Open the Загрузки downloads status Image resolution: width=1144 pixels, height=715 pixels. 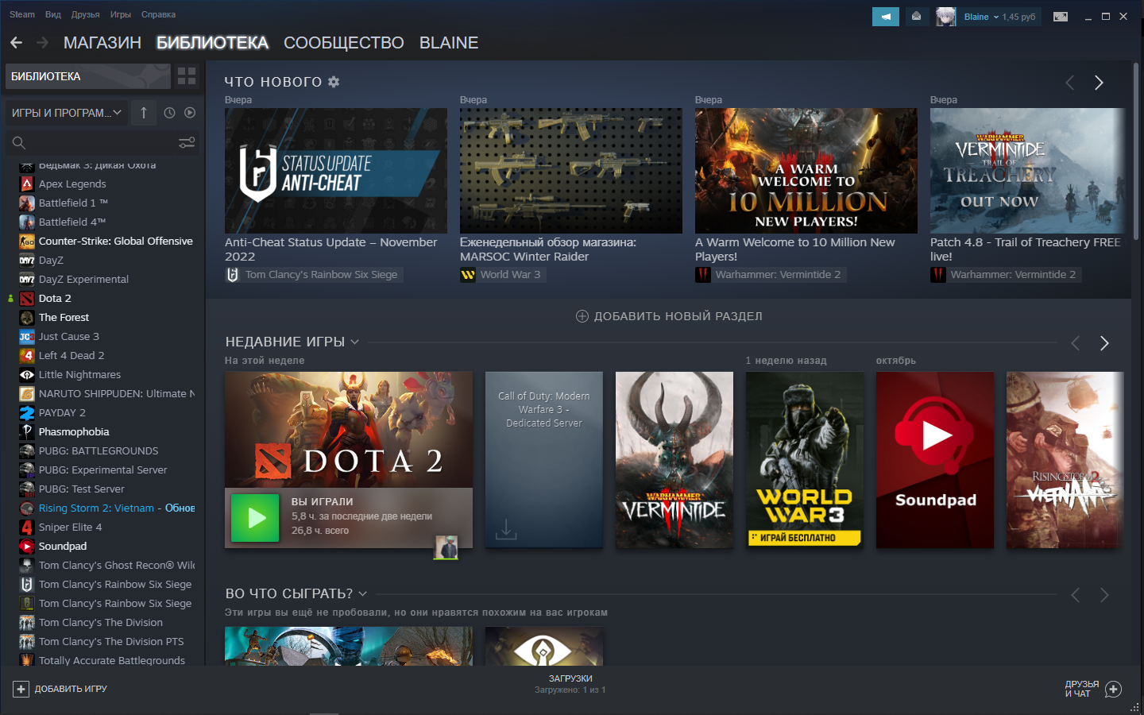tap(570, 684)
